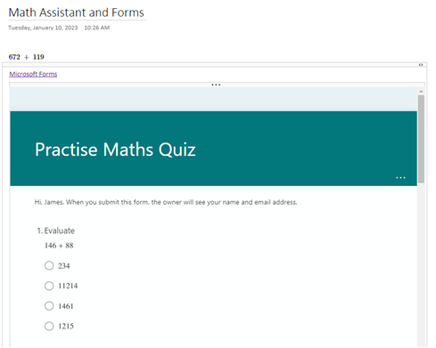Screen dimensions: 436x348
Task: Open the Microsoft Forms link
Action: click(33, 74)
